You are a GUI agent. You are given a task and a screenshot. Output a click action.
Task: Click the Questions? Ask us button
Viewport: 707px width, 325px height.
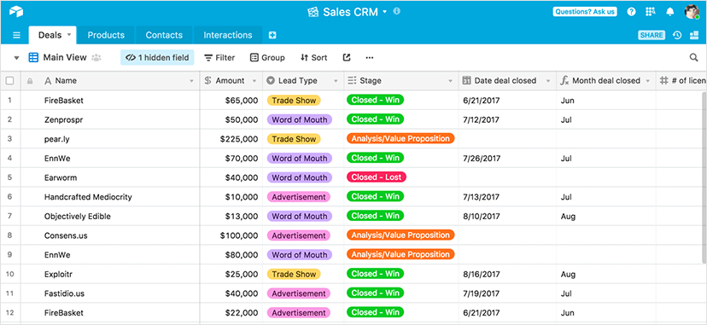585,12
